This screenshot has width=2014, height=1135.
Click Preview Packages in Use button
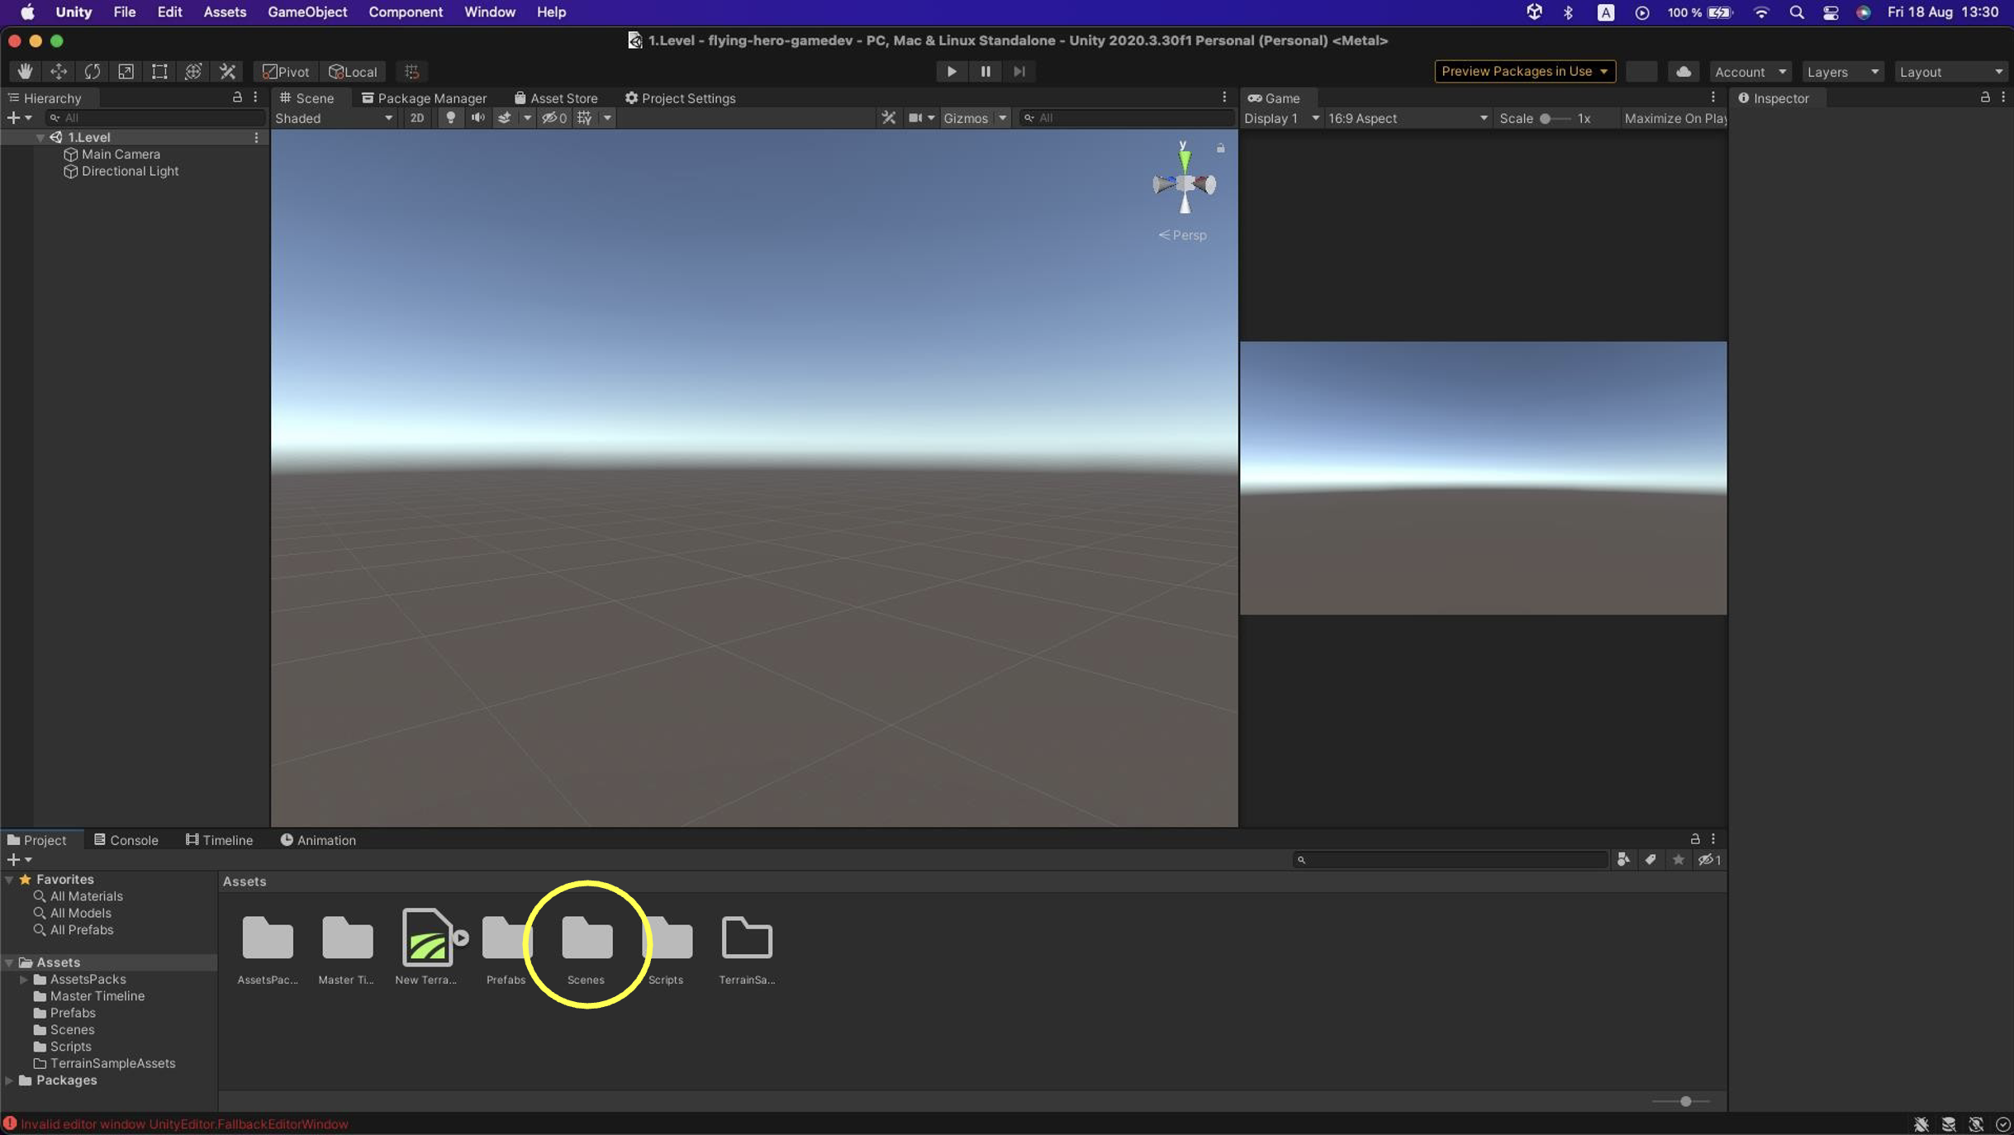point(1524,71)
